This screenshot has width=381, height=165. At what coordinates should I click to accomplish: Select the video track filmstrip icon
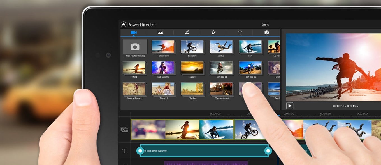click(124, 129)
